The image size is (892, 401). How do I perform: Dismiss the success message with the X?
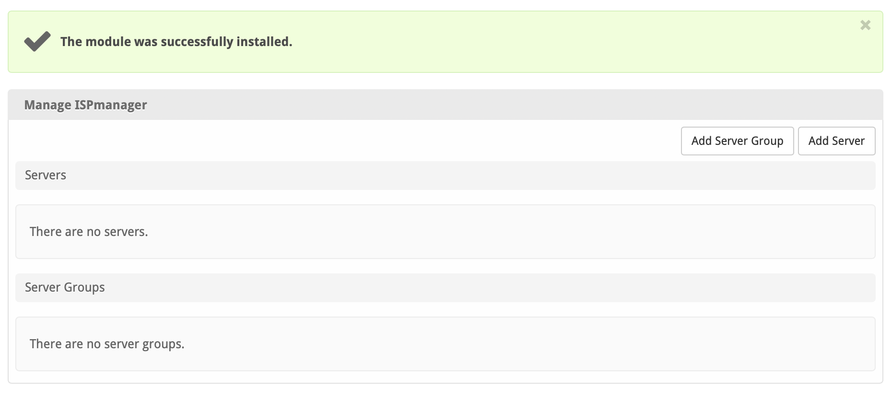[865, 25]
